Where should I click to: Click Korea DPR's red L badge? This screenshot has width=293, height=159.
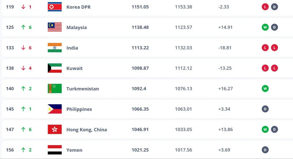[x=265, y=7]
